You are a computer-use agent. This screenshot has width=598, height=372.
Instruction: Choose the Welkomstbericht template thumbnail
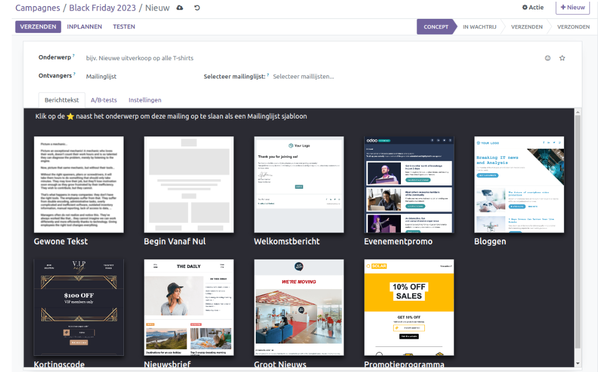299,184
